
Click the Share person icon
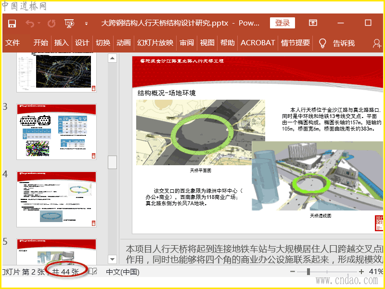click(376, 43)
